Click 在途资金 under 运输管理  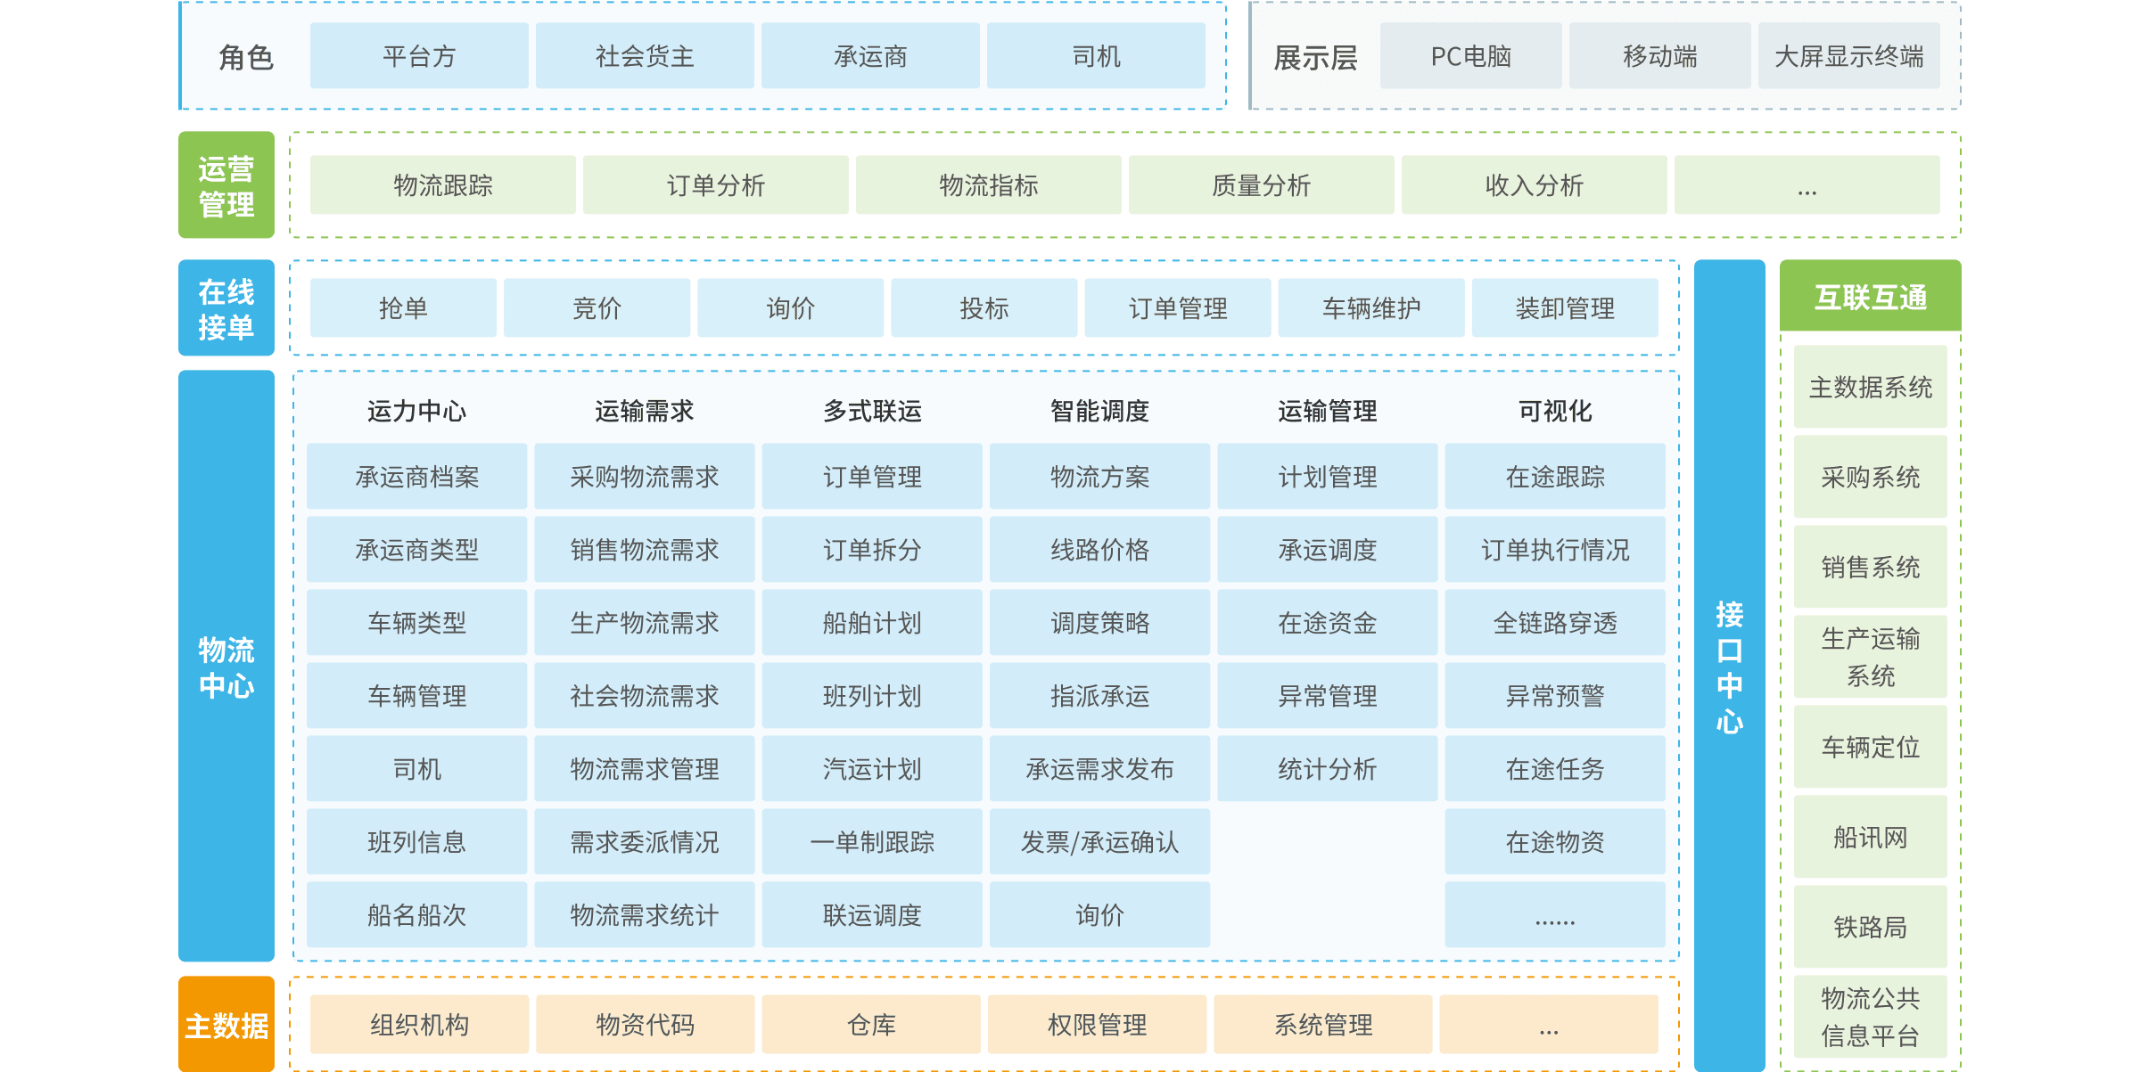coord(1327,623)
